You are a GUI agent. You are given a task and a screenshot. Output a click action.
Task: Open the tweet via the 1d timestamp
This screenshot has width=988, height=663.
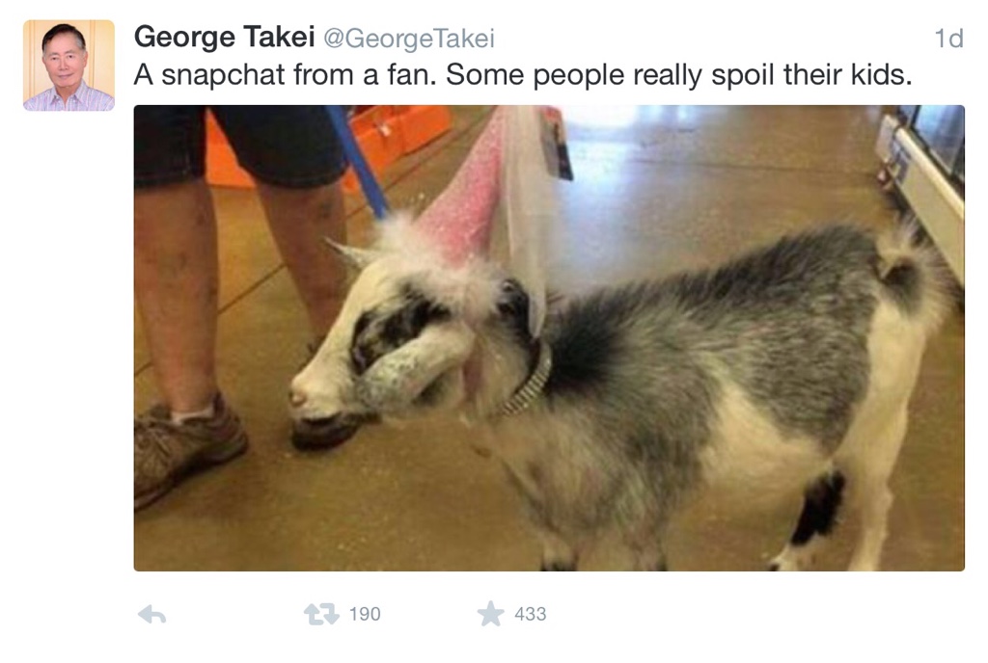(x=948, y=39)
